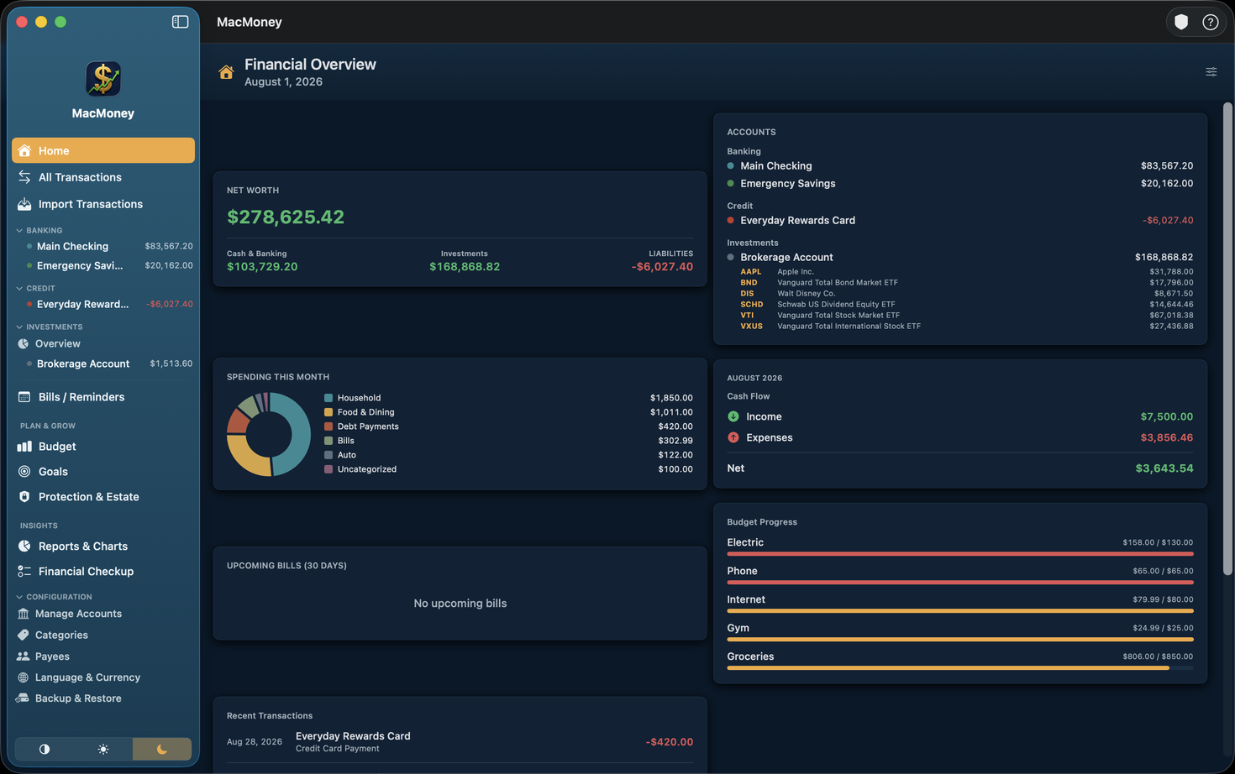Click the Reports & Charts pie icon
1235x774 pixels.
coord(24,547)
